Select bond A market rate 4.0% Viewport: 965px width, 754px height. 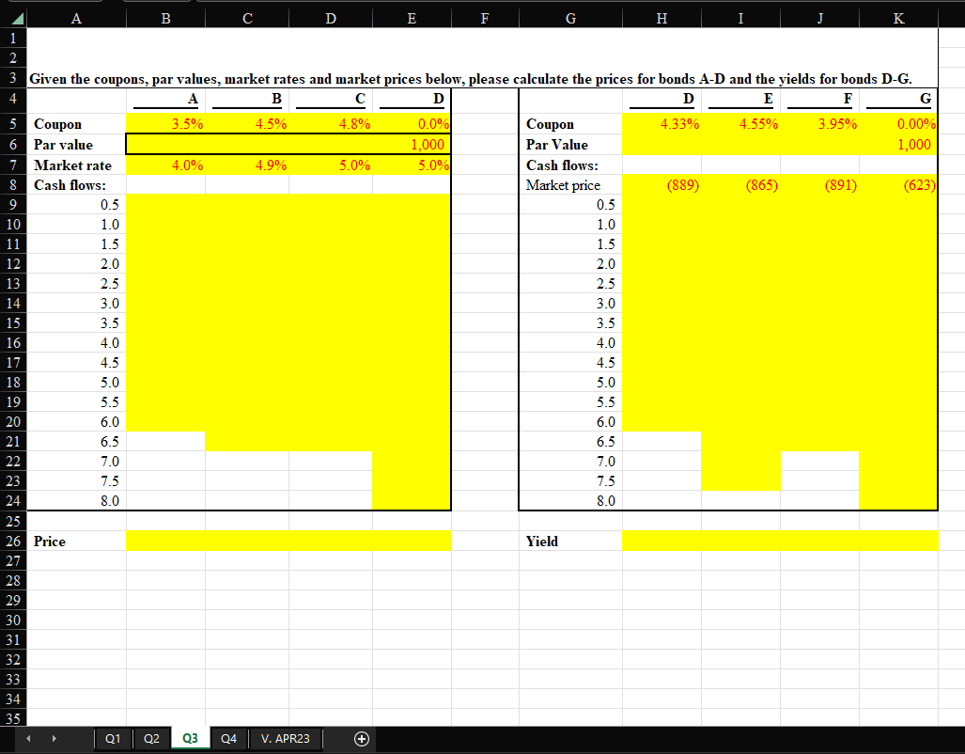(x=165, y=165)
